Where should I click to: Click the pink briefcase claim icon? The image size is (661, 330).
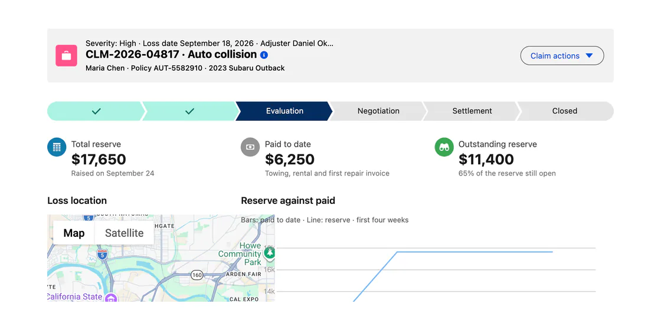pyautogui.click(x=66, y=55)
